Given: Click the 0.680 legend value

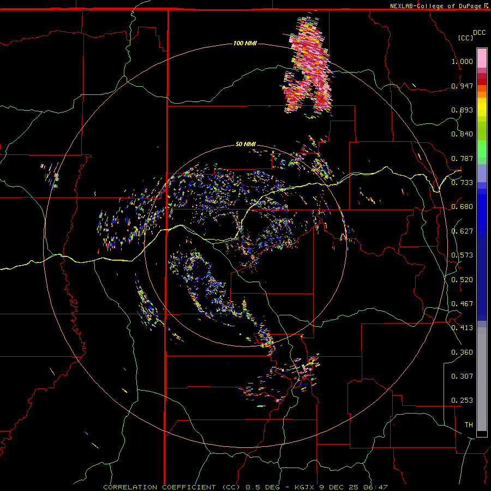Looking at the screenshot, I should tap(462, 207).
